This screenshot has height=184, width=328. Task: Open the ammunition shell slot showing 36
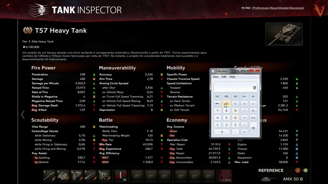pyautogui.click(x=120, y=176)
